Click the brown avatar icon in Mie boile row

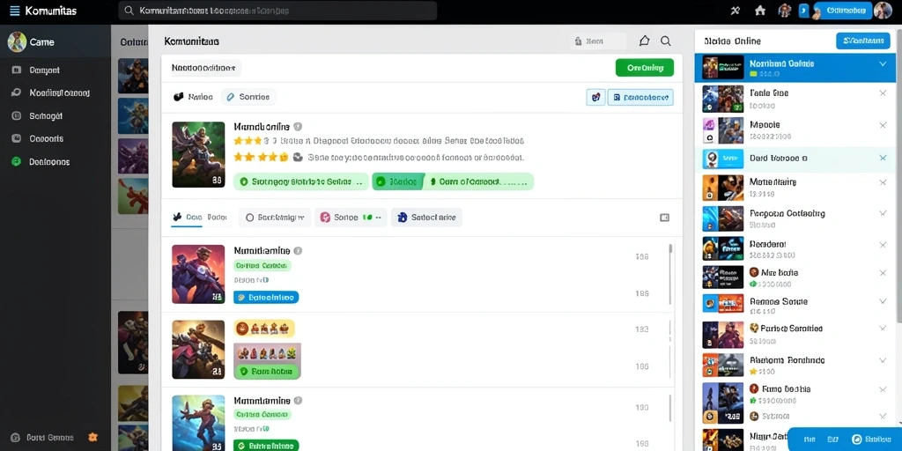click(x=754, y=272)
